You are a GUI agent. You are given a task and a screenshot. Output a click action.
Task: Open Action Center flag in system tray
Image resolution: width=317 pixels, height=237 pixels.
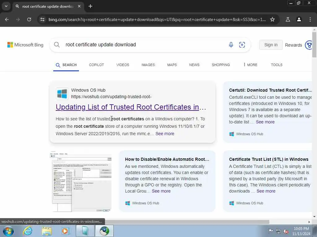[271, 231]
